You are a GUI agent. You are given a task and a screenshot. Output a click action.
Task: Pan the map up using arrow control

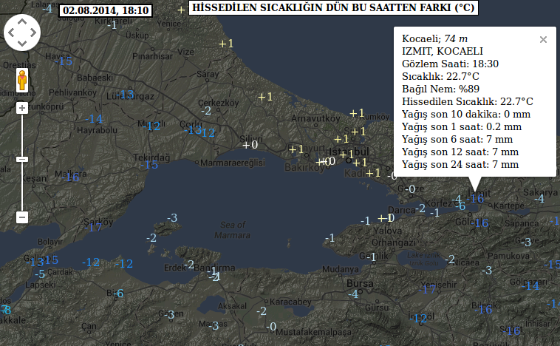tap(22, 21)
